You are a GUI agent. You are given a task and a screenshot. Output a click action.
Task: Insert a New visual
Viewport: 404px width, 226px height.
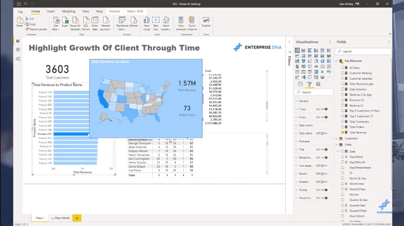point(146,23)
